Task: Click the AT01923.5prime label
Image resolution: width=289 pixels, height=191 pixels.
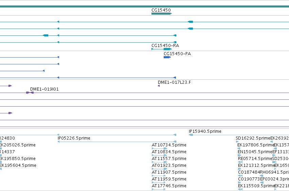Action: pos(169,165)
